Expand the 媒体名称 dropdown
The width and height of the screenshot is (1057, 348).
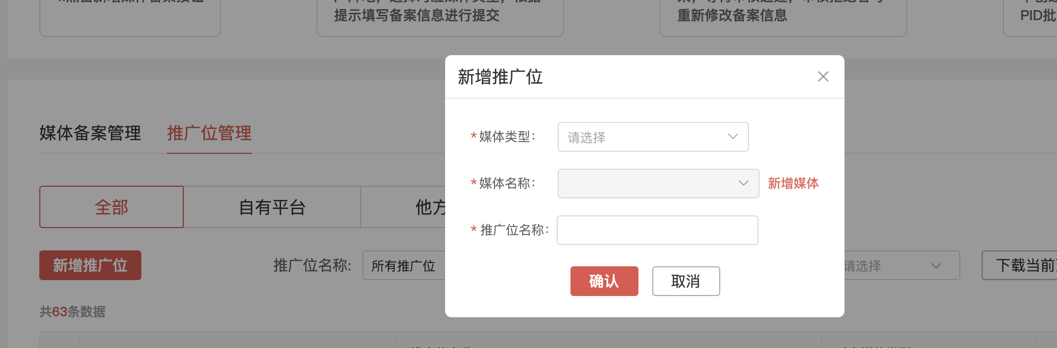658,184
